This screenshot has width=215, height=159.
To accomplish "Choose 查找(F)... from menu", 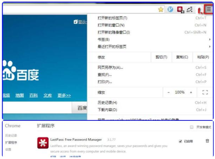I will pyautogui.click(x=151, y=75).
